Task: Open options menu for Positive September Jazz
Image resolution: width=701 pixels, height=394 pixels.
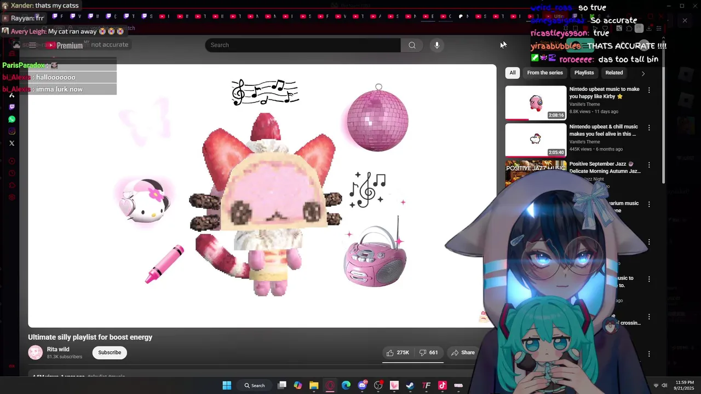Action: [649, 165]
